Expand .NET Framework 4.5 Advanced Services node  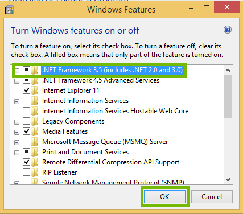pyautogui.click(x=17, y=81)
